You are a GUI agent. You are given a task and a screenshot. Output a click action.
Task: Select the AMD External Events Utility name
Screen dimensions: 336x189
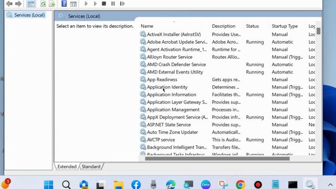click(175, 72)
